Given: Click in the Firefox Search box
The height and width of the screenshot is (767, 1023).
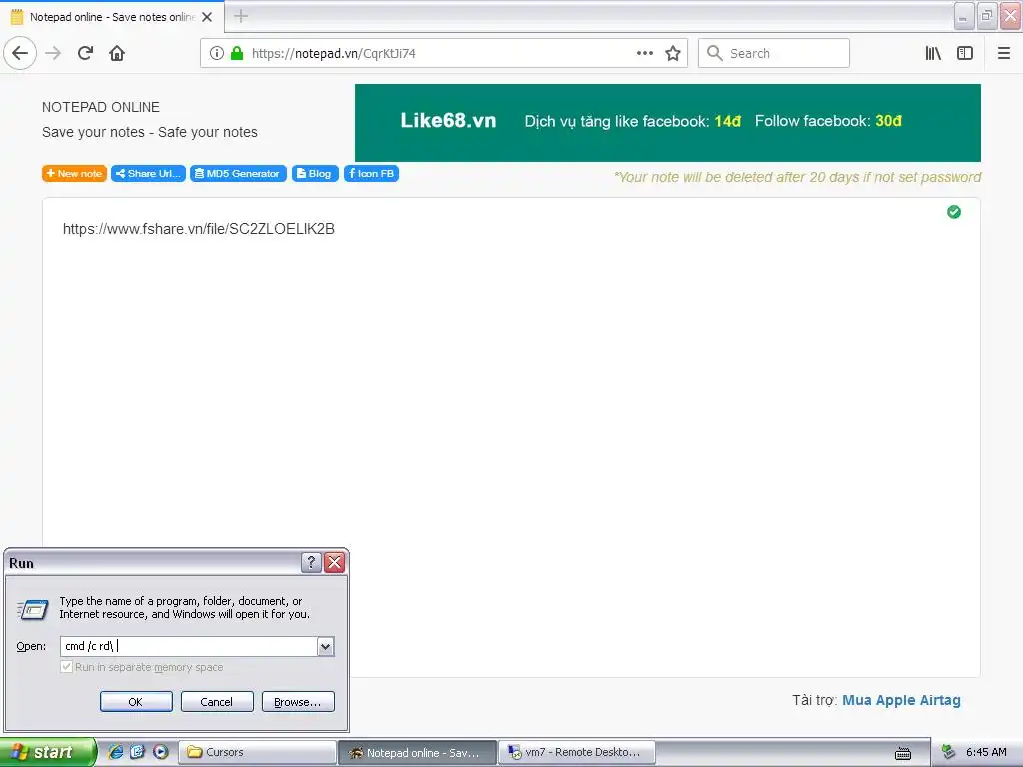Looking at the screenshot, I should 774,53.
